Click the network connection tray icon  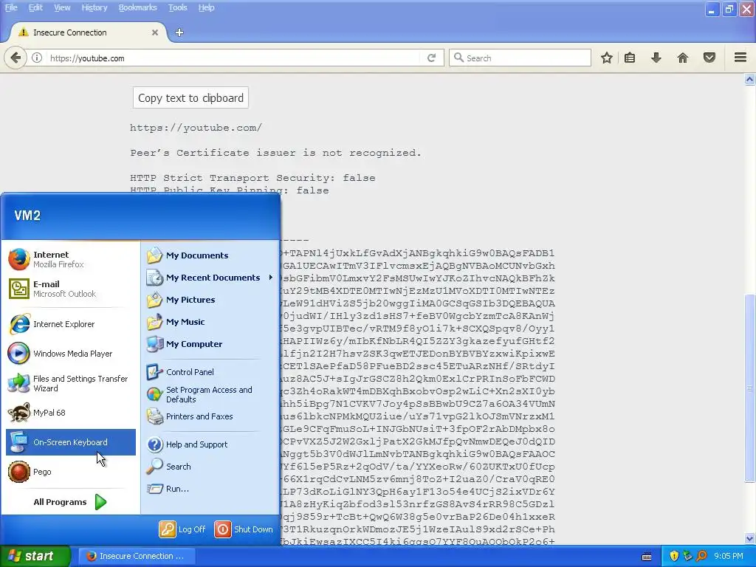[x=687, y=557]
